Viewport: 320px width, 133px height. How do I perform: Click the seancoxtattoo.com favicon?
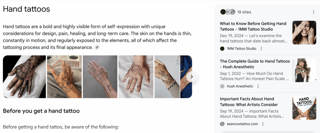point(222,124)
